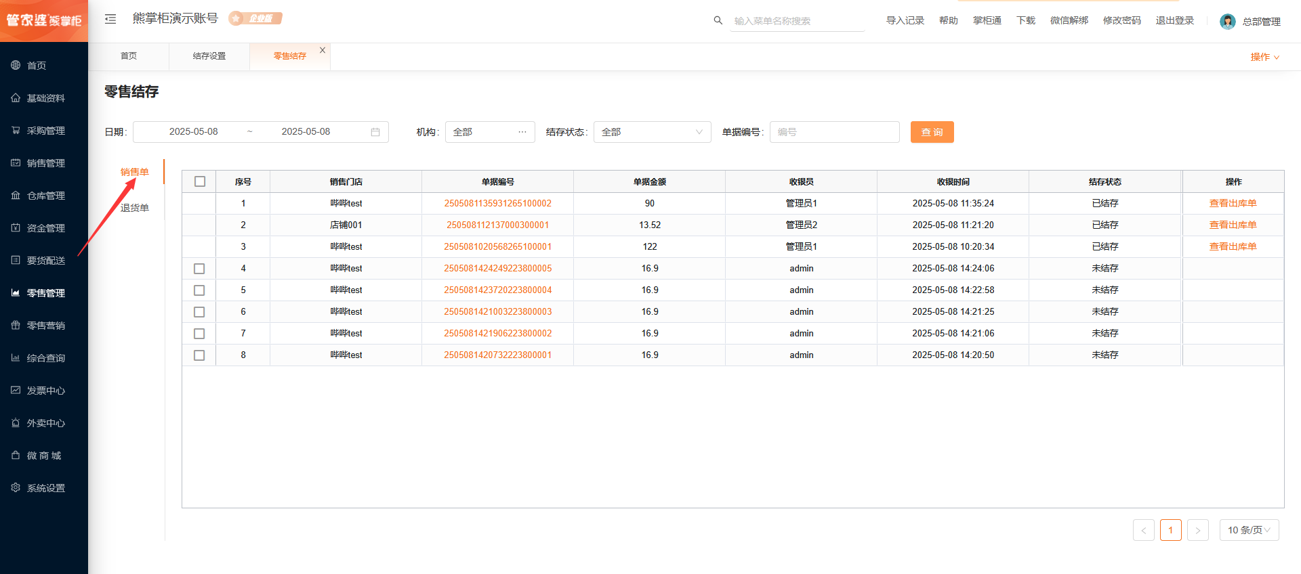Image resolution: width=1301 pixels, height=574 pixels.
Task: Click the end date 2025-05-08 field
Action: [x=306, y=131]
